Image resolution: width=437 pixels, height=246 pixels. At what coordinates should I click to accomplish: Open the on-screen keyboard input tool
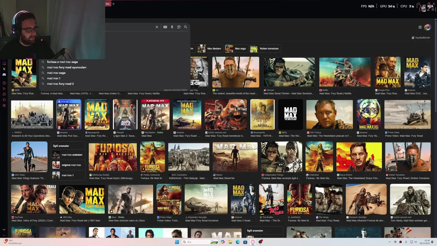click(x=165, y=27)
